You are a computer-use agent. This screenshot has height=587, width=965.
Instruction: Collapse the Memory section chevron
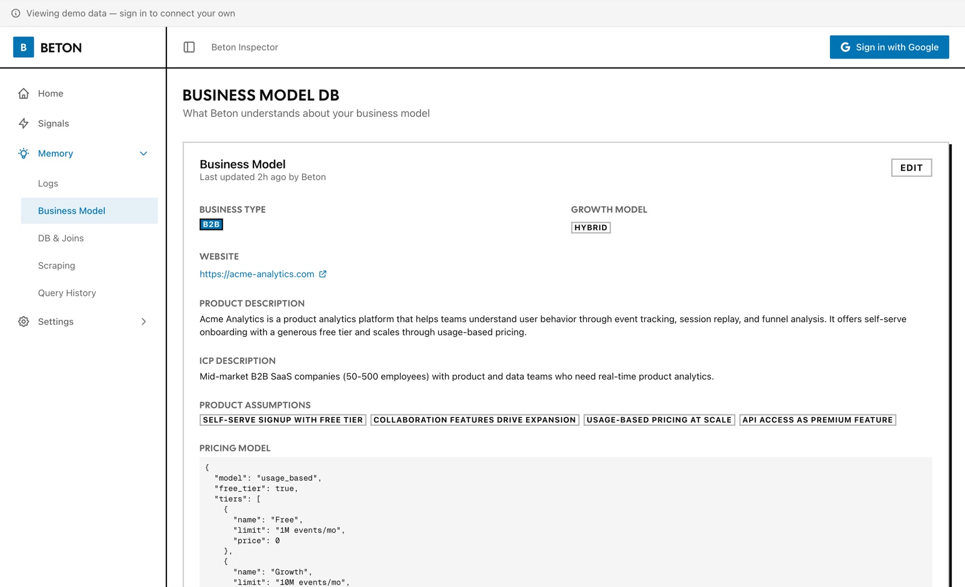[x=144, y=153]
